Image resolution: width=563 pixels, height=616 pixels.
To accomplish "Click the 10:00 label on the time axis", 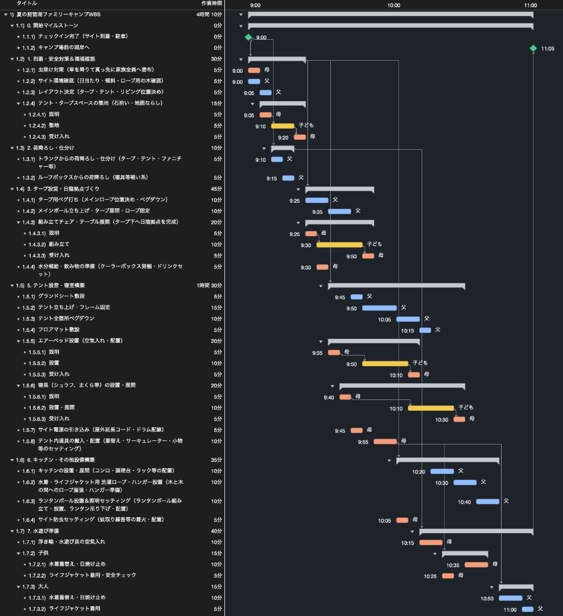I will pyautogui.click(x=393, y=5).
